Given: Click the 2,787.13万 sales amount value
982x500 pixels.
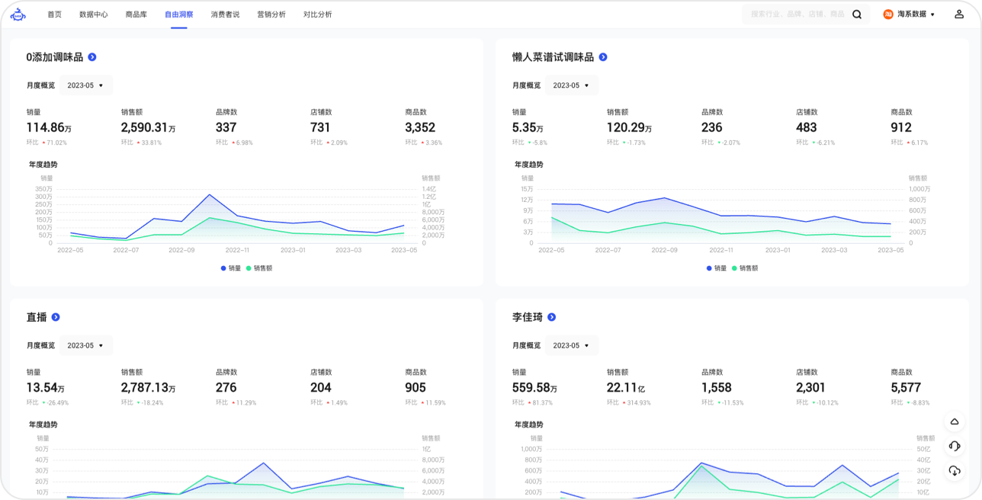Looking at the screenshot, I should tap(148, 388).
